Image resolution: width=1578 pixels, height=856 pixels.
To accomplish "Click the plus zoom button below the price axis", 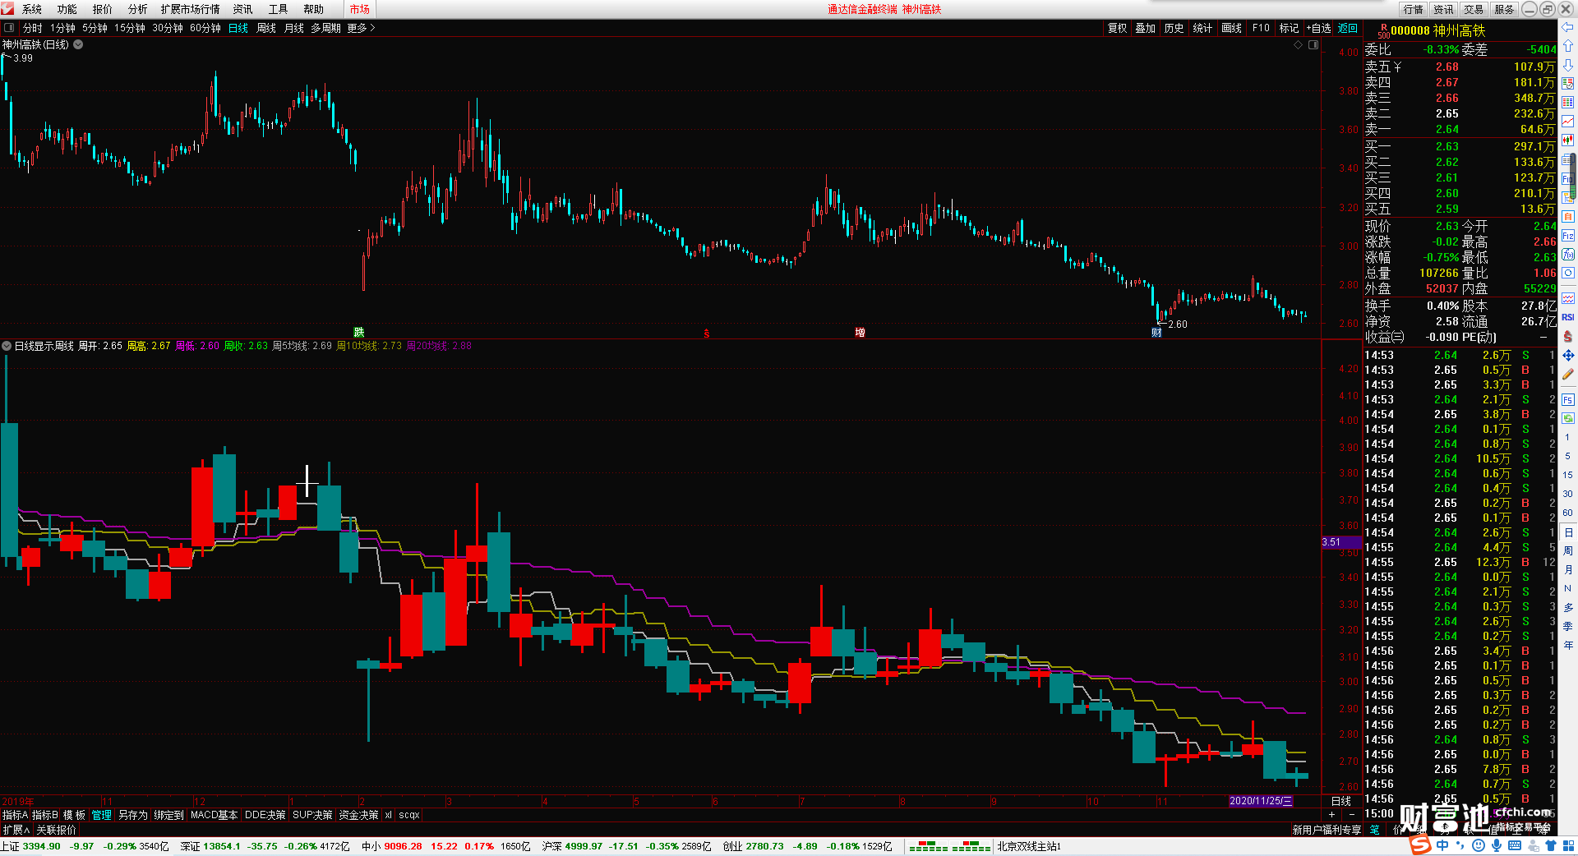I will click(x=1332, y=814).
